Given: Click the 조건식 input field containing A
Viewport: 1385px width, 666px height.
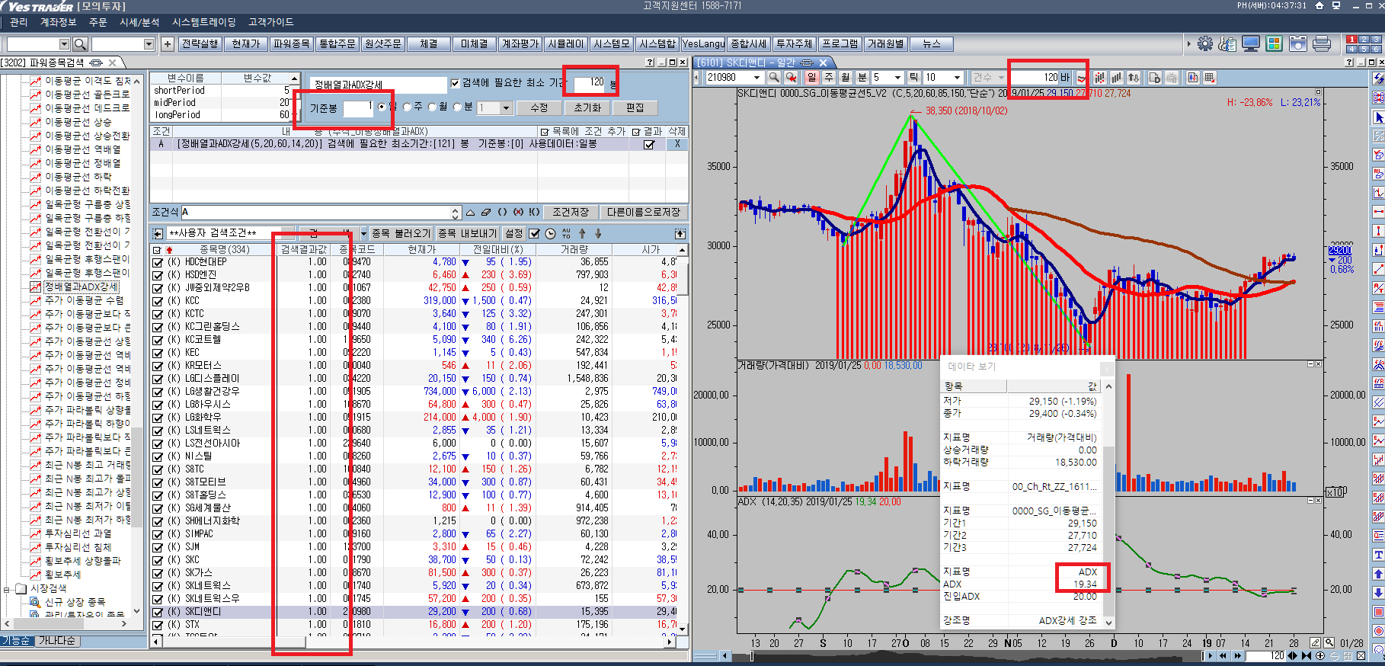Looking at the screenshot, I should click(320, 212).
